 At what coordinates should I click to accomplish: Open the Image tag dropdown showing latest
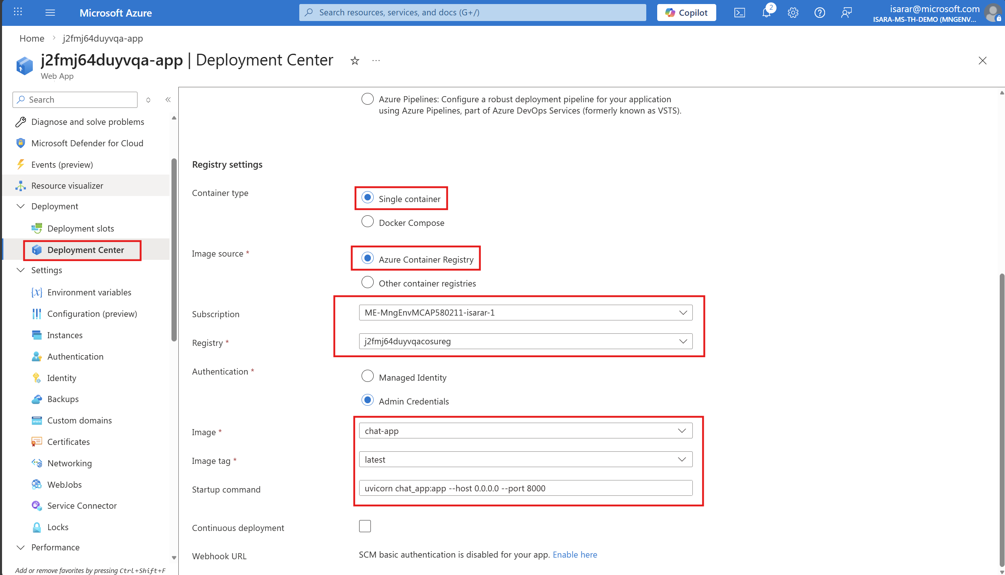[525, 459]
